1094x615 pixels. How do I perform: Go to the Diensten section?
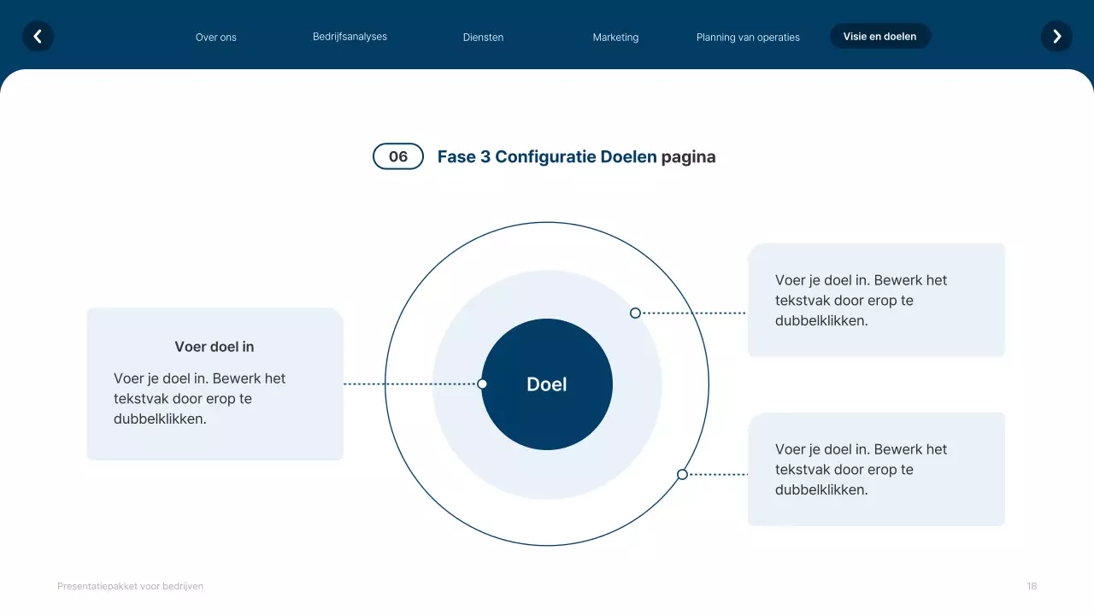(483, 38)
